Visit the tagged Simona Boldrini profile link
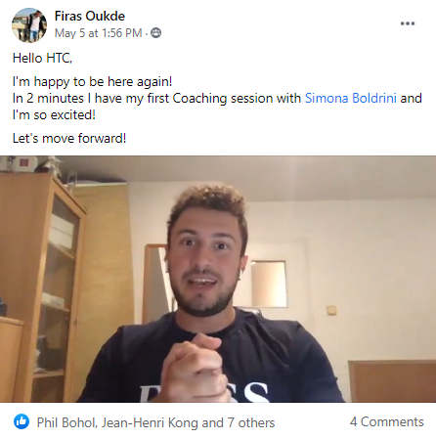This screenshot has height=439, width=436. [x=351, y=98]
